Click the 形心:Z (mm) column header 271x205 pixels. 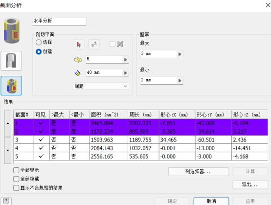(x=250, y=114)
